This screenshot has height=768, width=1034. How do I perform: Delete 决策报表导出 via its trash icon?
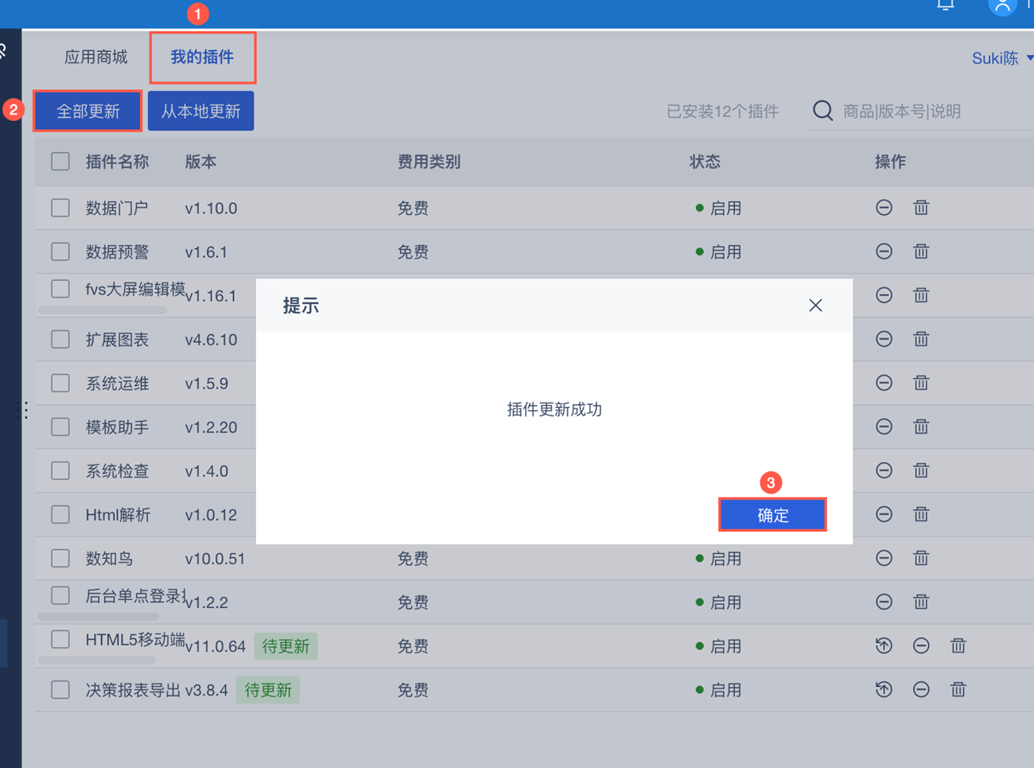pos(958,689)
